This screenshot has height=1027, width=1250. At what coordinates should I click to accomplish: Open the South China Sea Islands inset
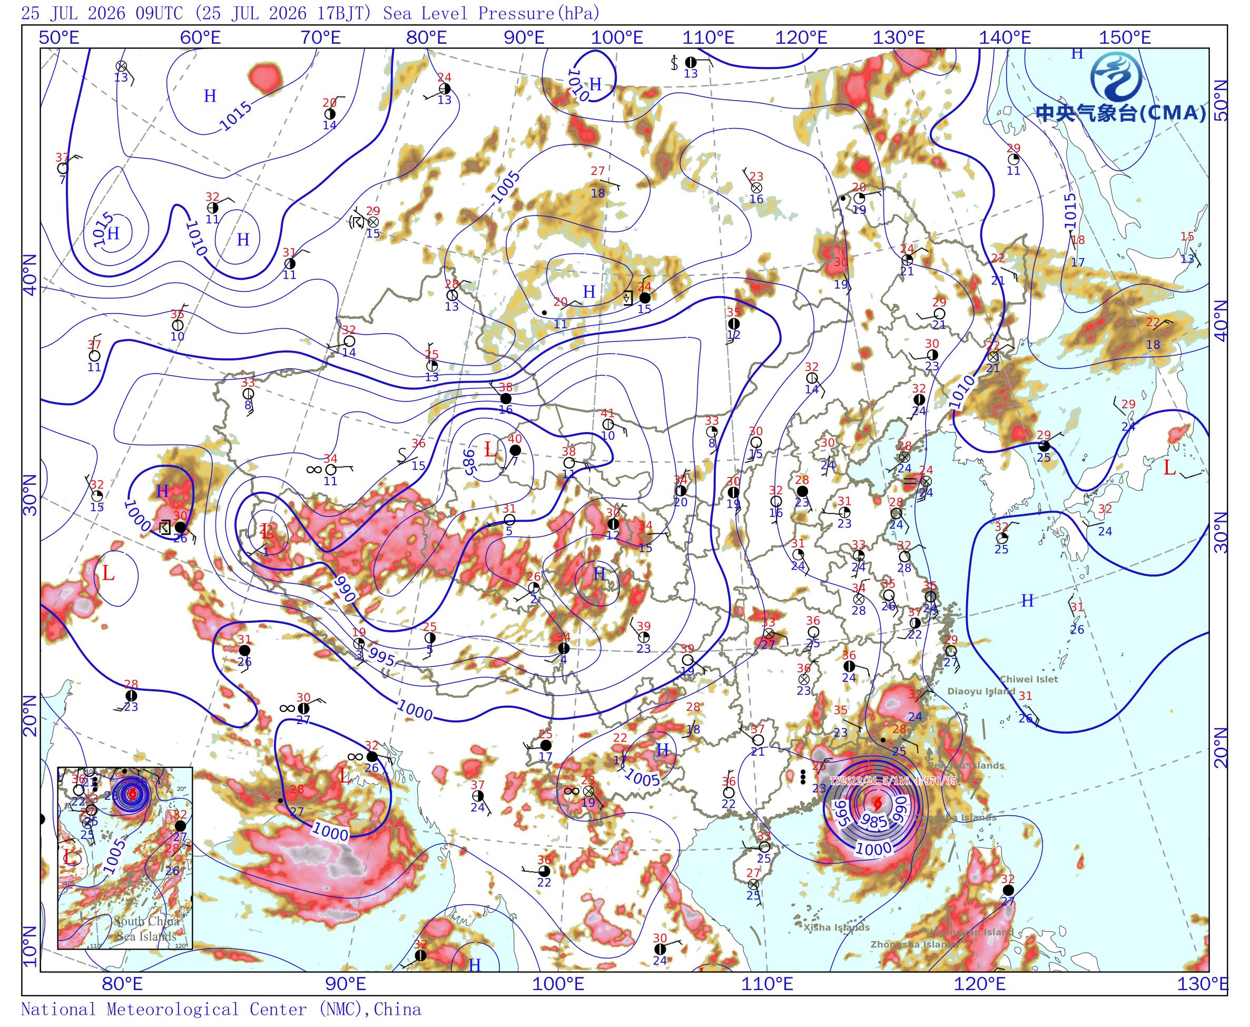tap(125, 858)
